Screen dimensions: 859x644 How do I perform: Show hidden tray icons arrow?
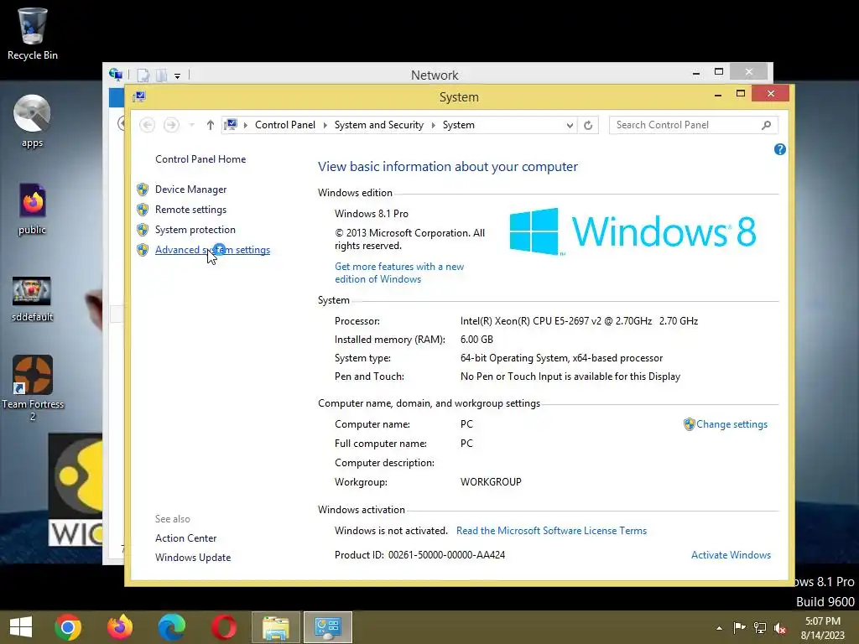point(719,628)
